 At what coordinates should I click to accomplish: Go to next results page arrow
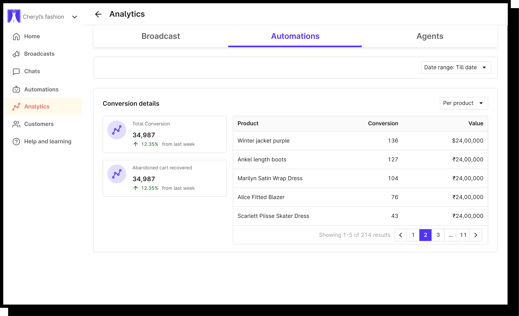[x=475, y=235]
